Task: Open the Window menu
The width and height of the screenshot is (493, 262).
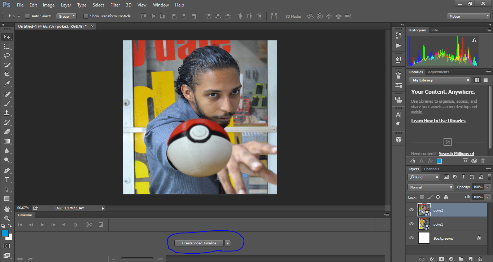Action: [x=161, y=5]
